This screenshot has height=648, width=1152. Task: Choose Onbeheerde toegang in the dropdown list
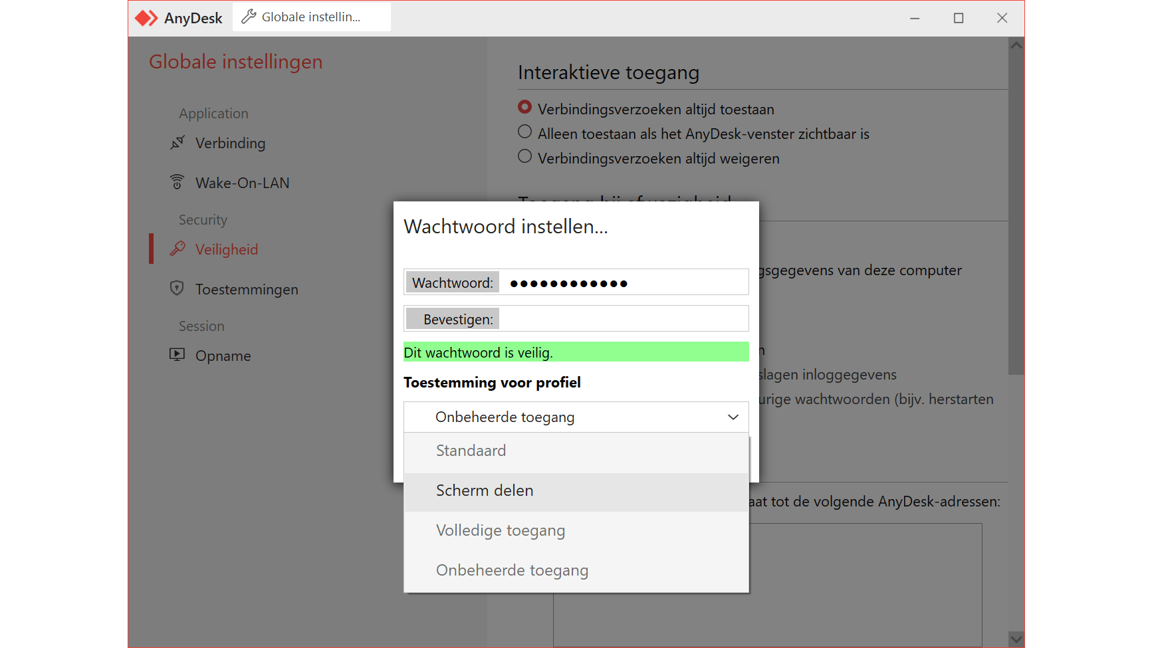pos(576,571)
